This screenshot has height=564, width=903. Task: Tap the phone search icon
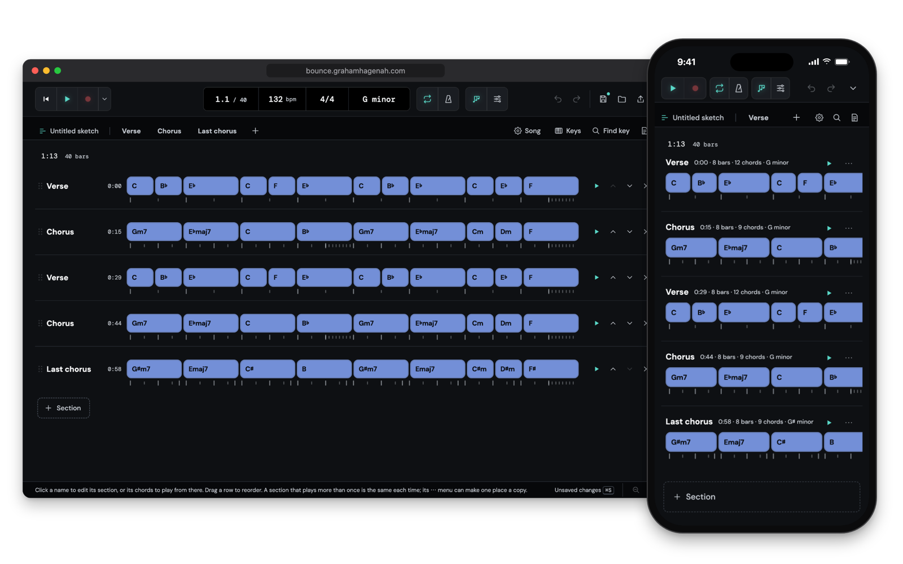click(837, 118)
